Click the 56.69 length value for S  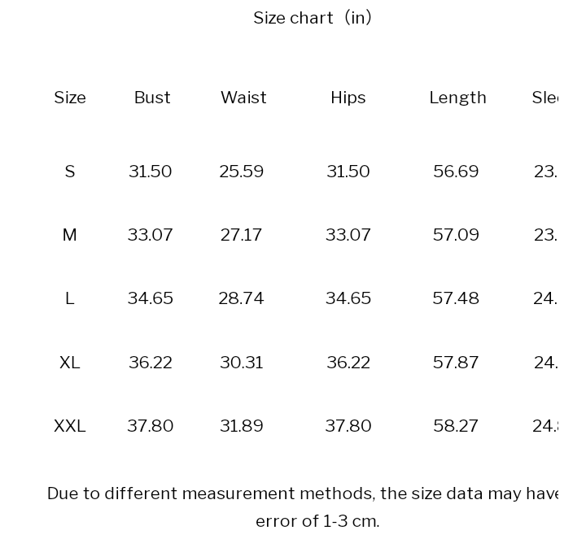pos(456,172)
